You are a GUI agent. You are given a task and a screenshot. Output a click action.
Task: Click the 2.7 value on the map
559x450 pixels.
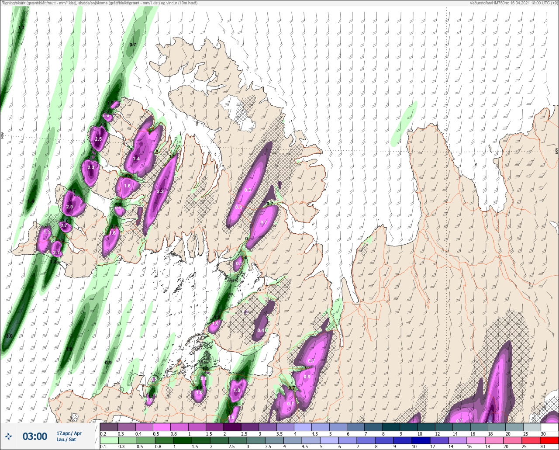[x=64, y=225]
